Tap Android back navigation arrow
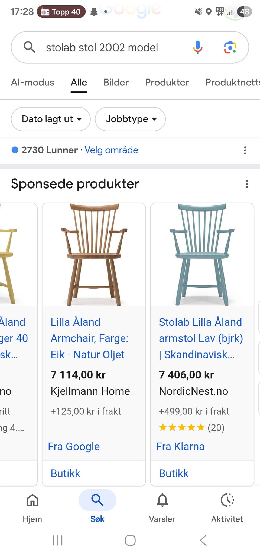 pos(203,540)
